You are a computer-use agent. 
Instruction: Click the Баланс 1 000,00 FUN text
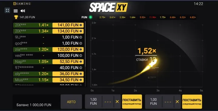34,105
